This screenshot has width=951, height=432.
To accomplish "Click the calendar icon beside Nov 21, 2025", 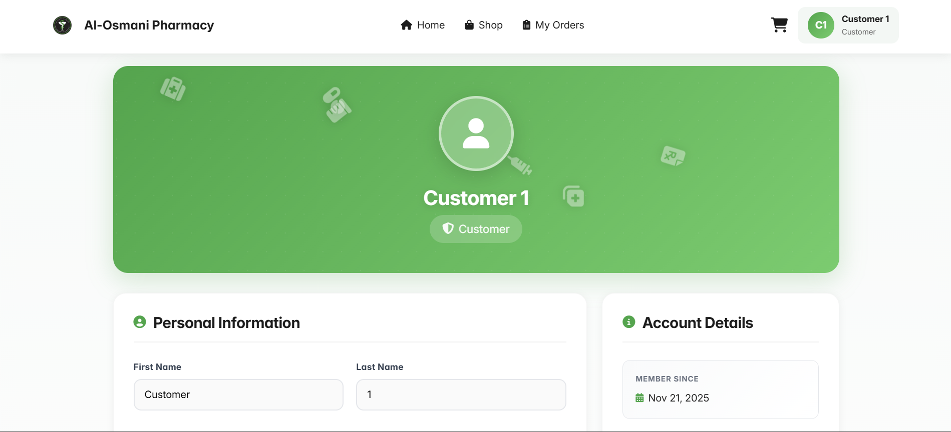I will point(640,398).
